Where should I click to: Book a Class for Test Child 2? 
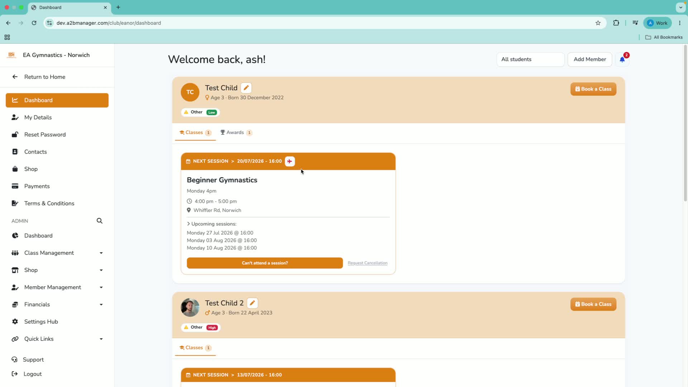point(593,304)
